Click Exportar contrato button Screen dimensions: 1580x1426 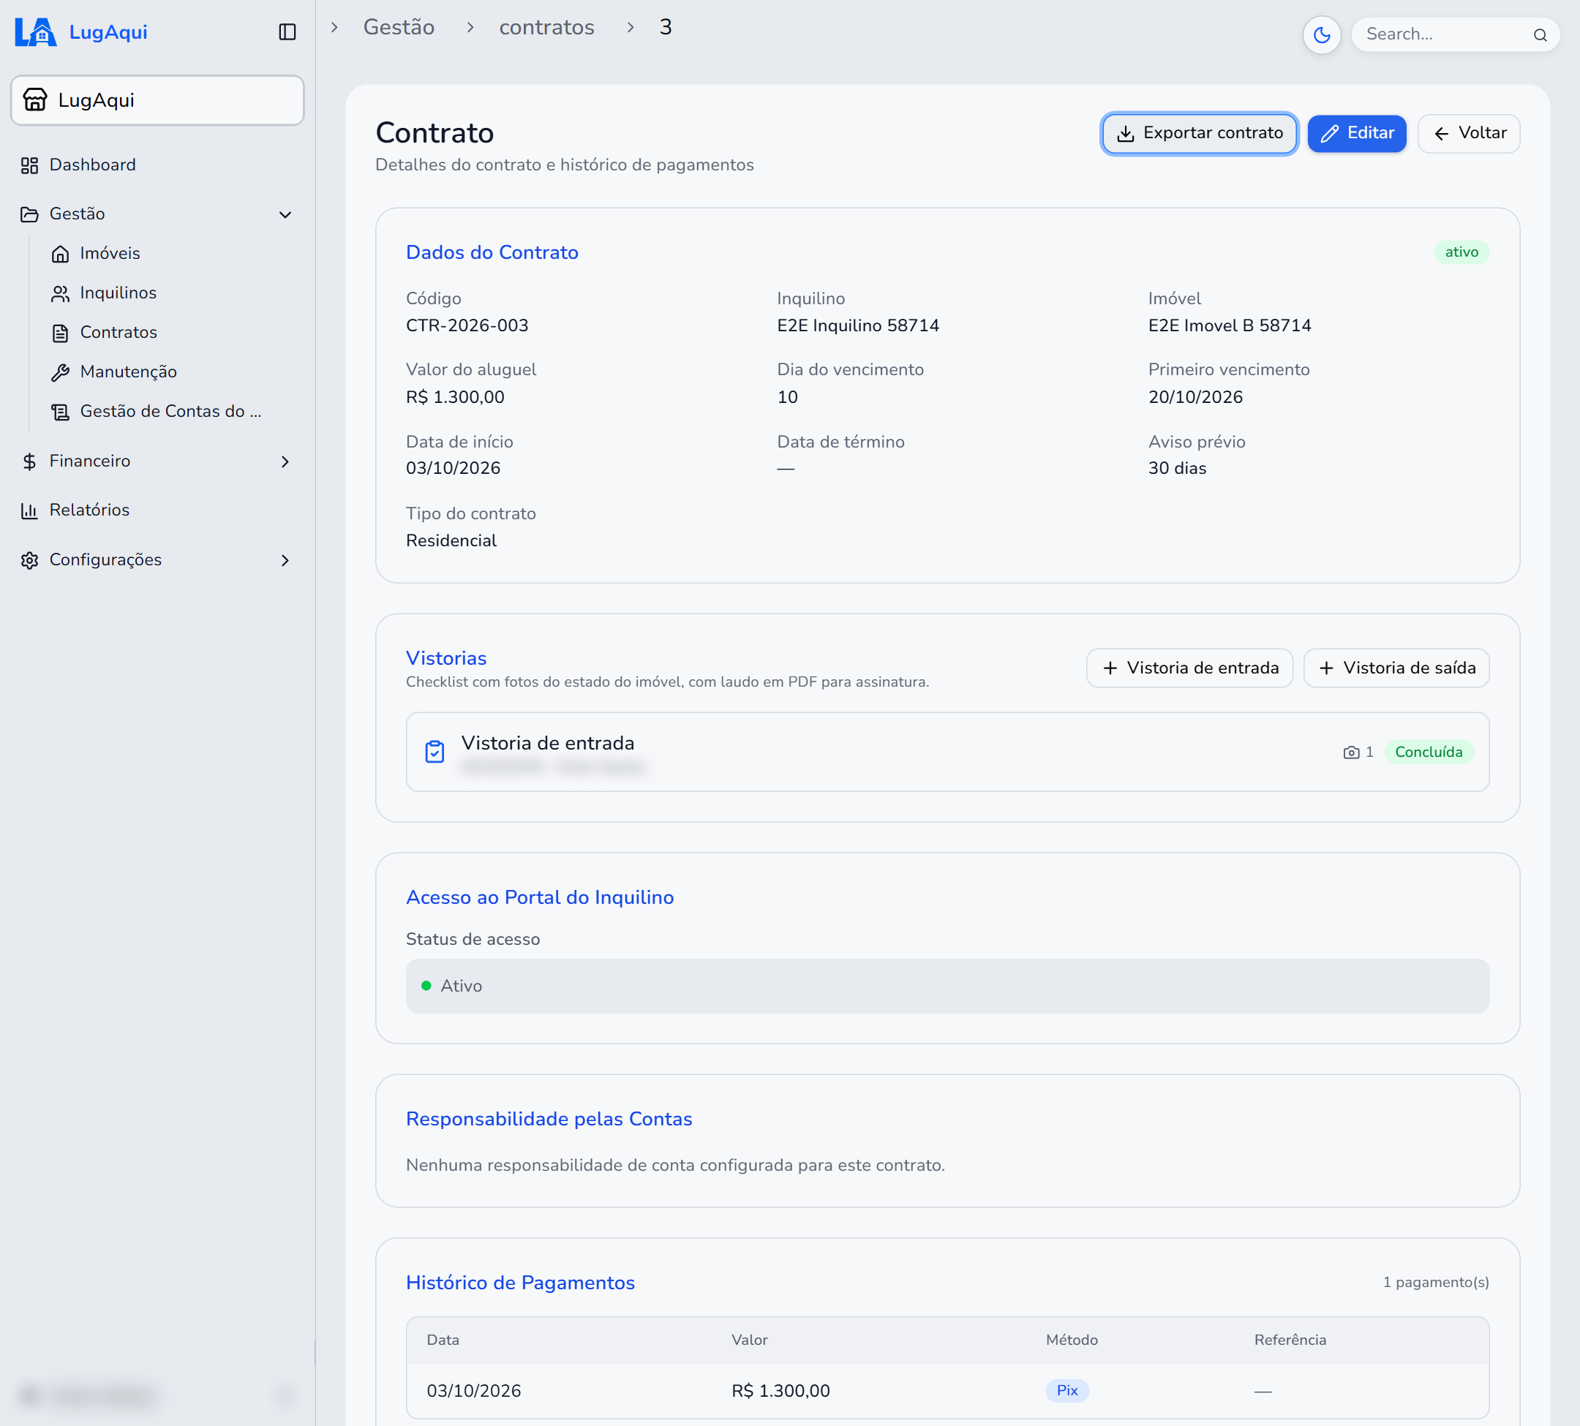(x=1198, y=133)
